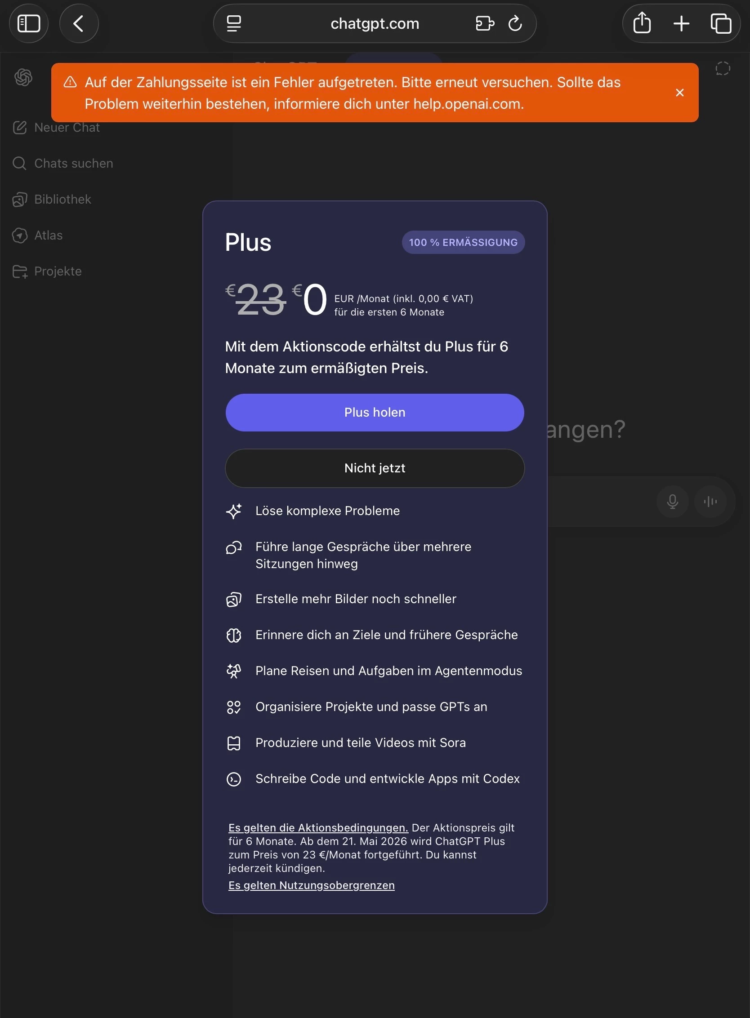Open the Es gelten die Aktionsbedingungen link
The width and height of the screenshot is (750, 1018).
pos(318,827)
